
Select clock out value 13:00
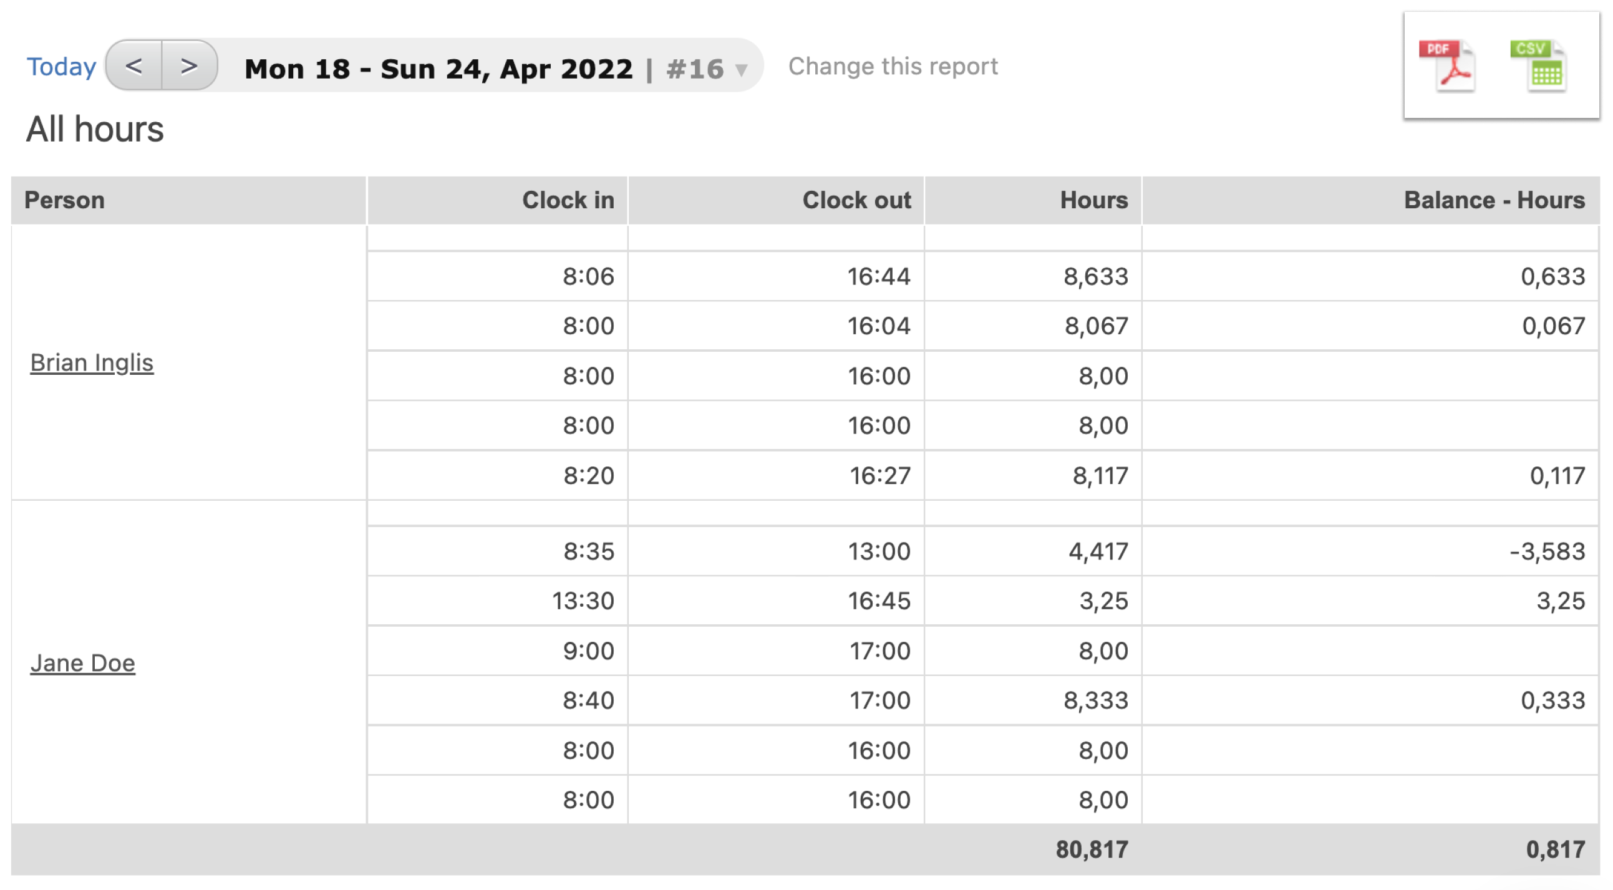[x=879, y=551]
